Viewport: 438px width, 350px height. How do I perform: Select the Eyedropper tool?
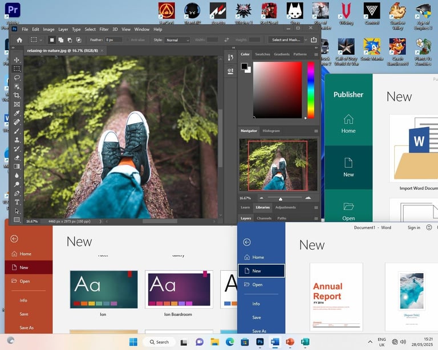17,113
